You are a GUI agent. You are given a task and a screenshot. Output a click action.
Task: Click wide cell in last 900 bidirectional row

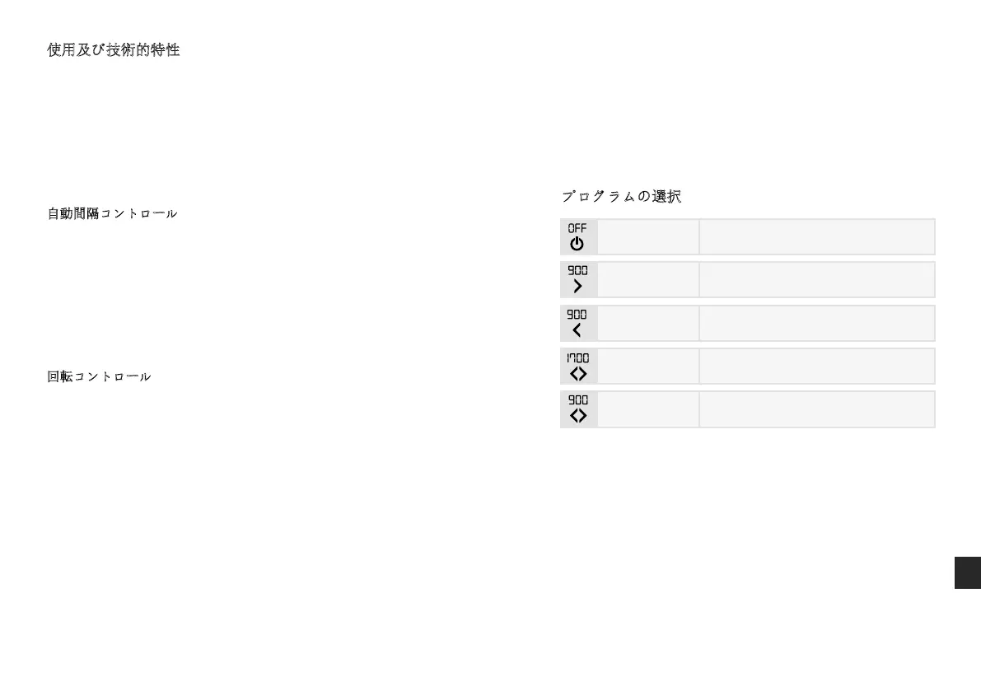[816, 409]
